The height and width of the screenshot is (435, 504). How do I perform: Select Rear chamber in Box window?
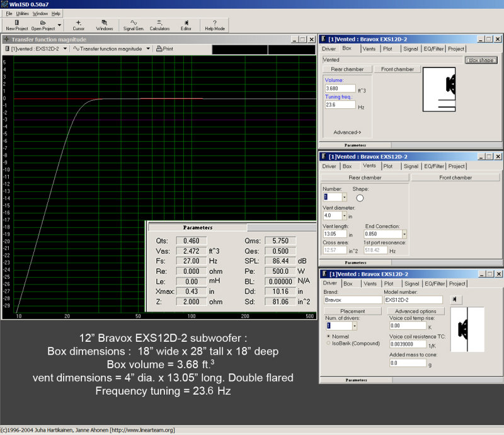(347, 69)
